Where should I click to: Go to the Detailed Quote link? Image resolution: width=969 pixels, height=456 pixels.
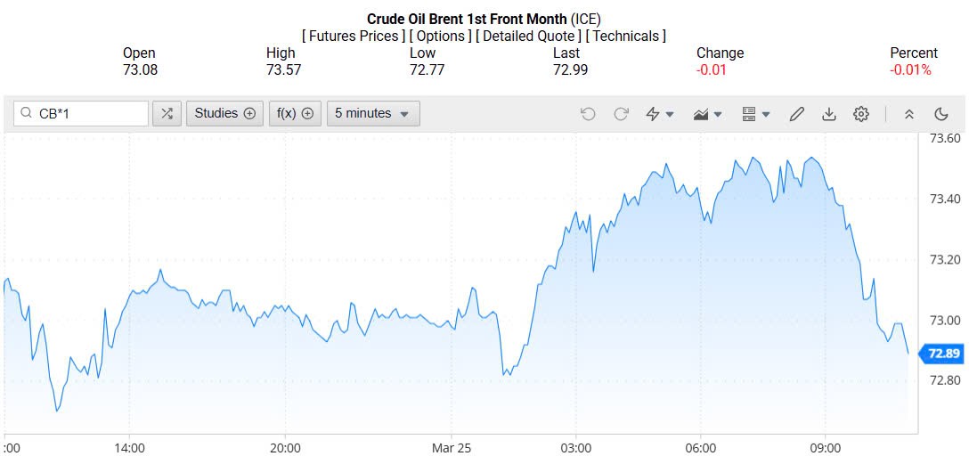[529, 37]
